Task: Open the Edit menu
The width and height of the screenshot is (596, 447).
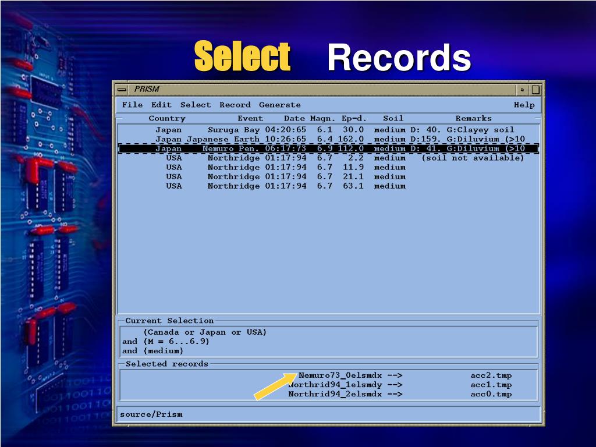Action: (161, 105)
